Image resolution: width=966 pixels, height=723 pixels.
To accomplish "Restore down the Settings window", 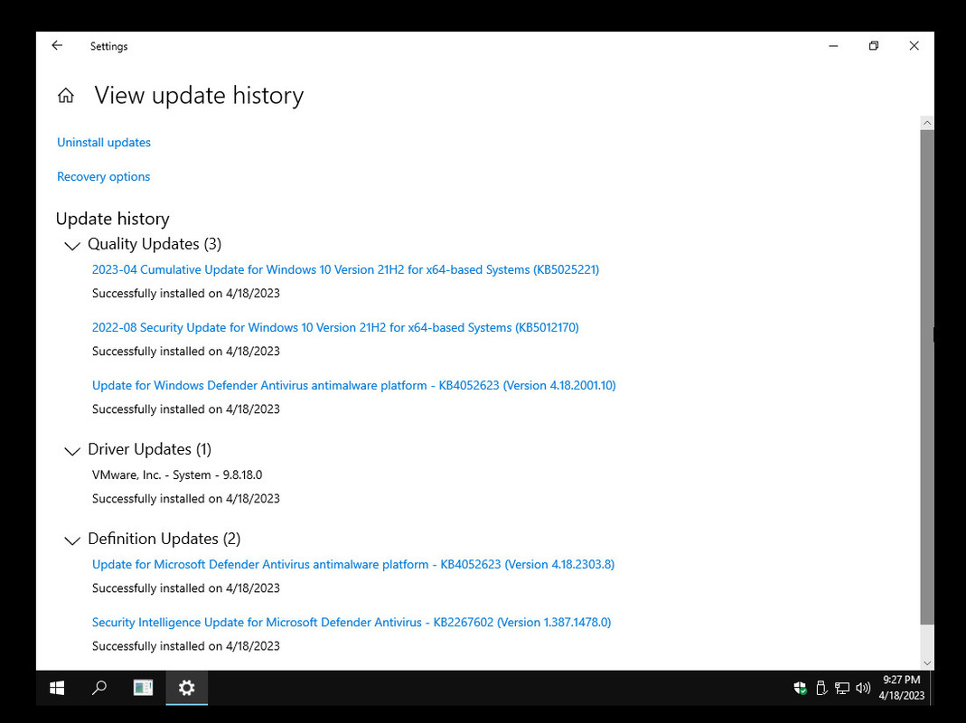I will [874, 45].
